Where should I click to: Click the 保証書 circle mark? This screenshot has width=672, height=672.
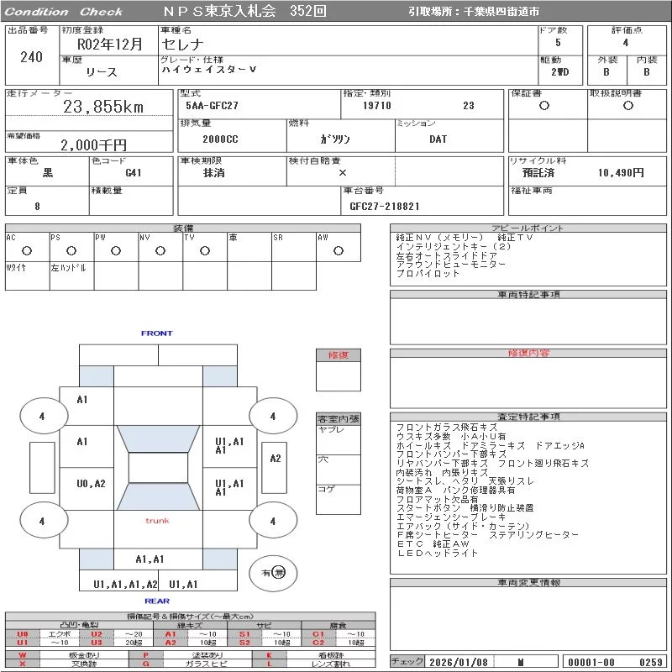(x=544, y=106)
